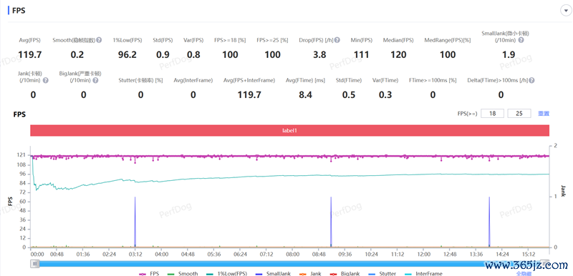This screenshot has width=573, height=276.
Task: Edit the FPS threshold field showing 18
Action: click(493, 114)
